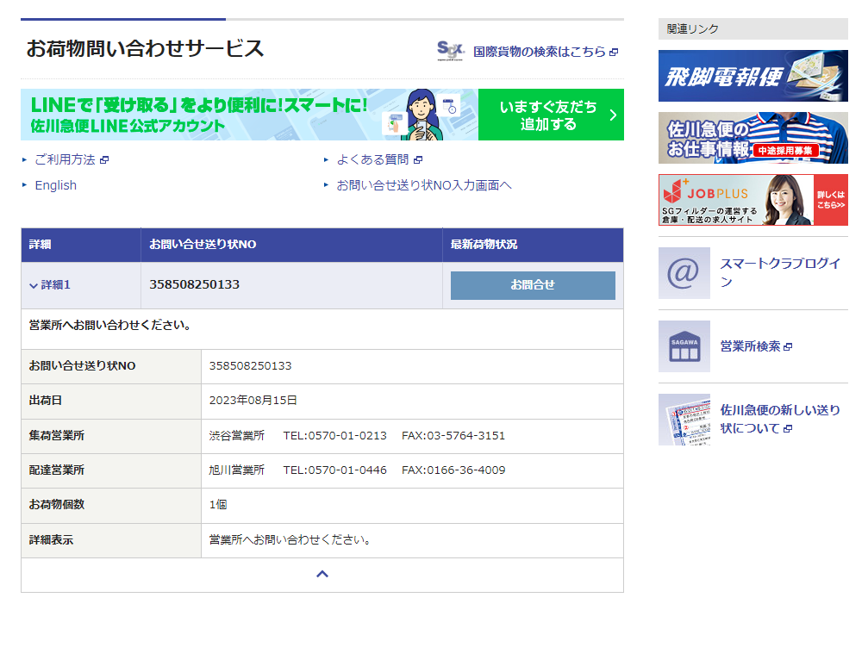Click the お問合せ status button
Viewport: 868px width, 660px height.
coord(533,285)
